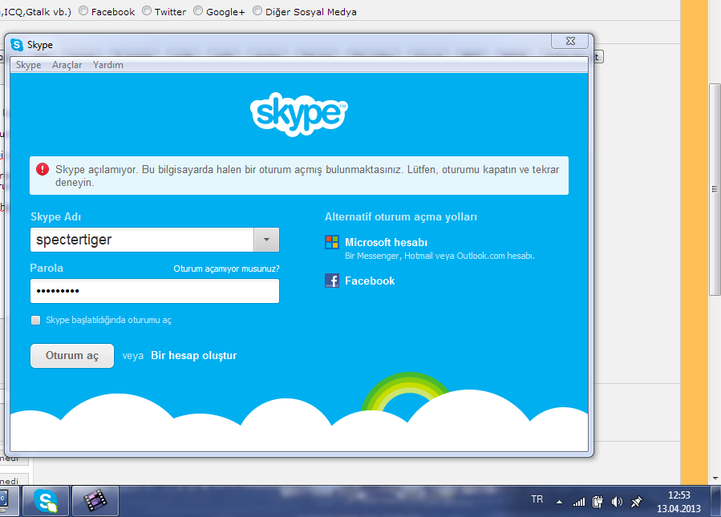Click the Skype Adı input field
The width and height of the screenshot is (721, 517).
(x=142, y=240)
